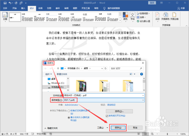Click the Back arrow in Save As dialog
The height and width of the screenshot is (136, 189).
[46, 68]
